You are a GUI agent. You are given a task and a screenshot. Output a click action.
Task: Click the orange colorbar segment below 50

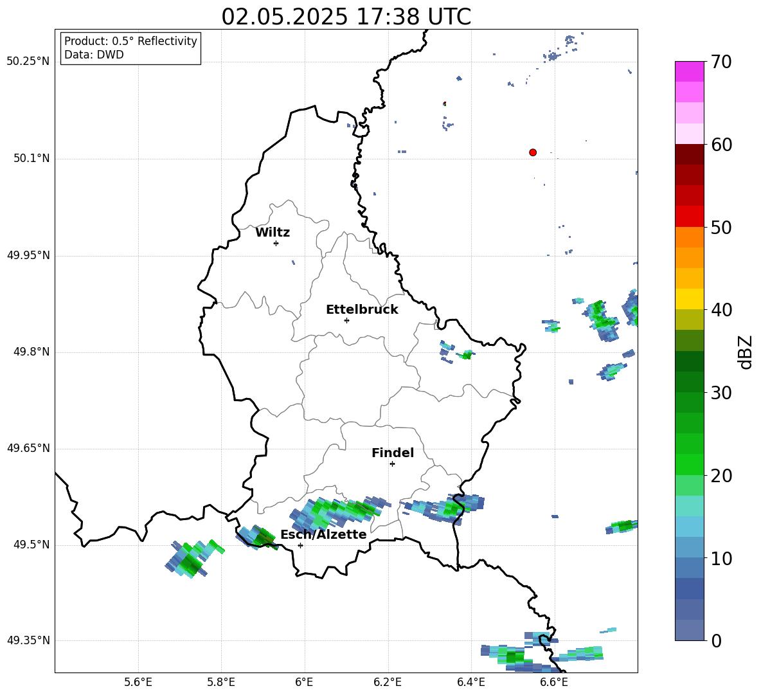tap(689, 238)
